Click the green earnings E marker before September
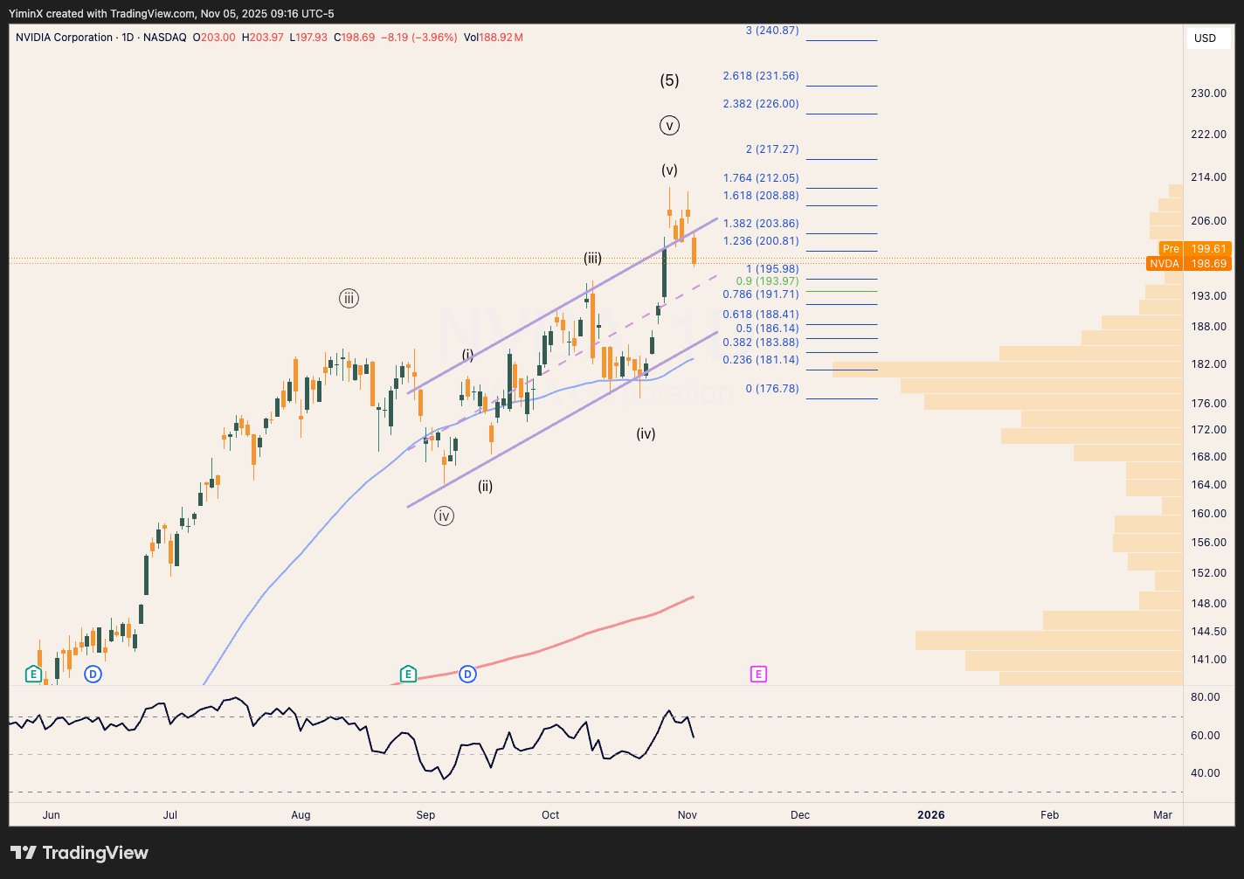 pyautogui.click(x=408, y=674)
